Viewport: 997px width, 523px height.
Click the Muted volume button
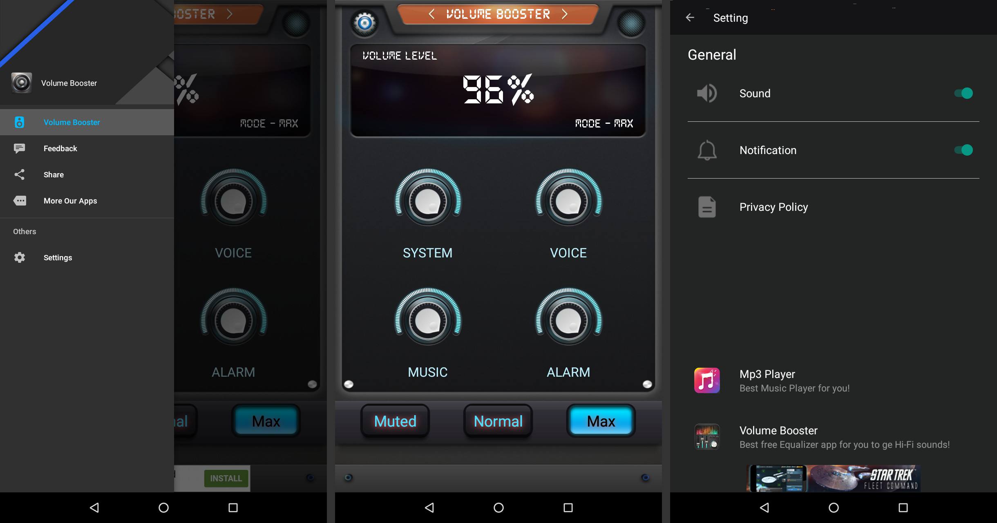click(x=395, y=421)
